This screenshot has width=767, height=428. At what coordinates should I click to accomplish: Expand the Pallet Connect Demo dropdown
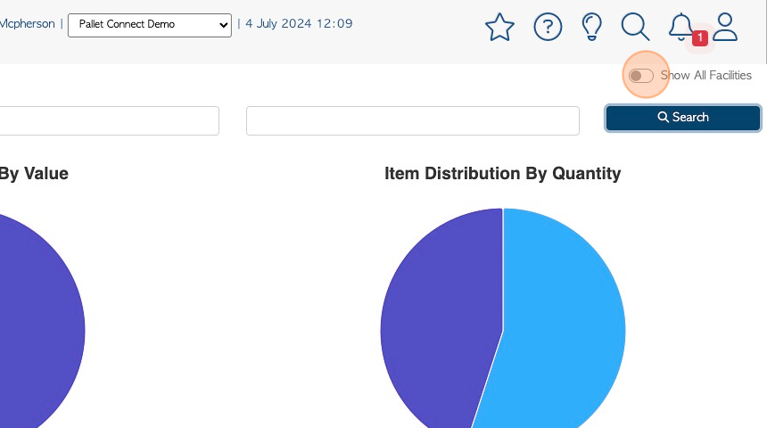coord(150,25)
